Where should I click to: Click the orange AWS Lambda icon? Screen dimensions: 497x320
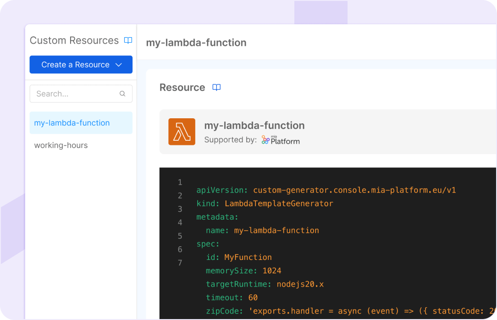click(182, 132)
